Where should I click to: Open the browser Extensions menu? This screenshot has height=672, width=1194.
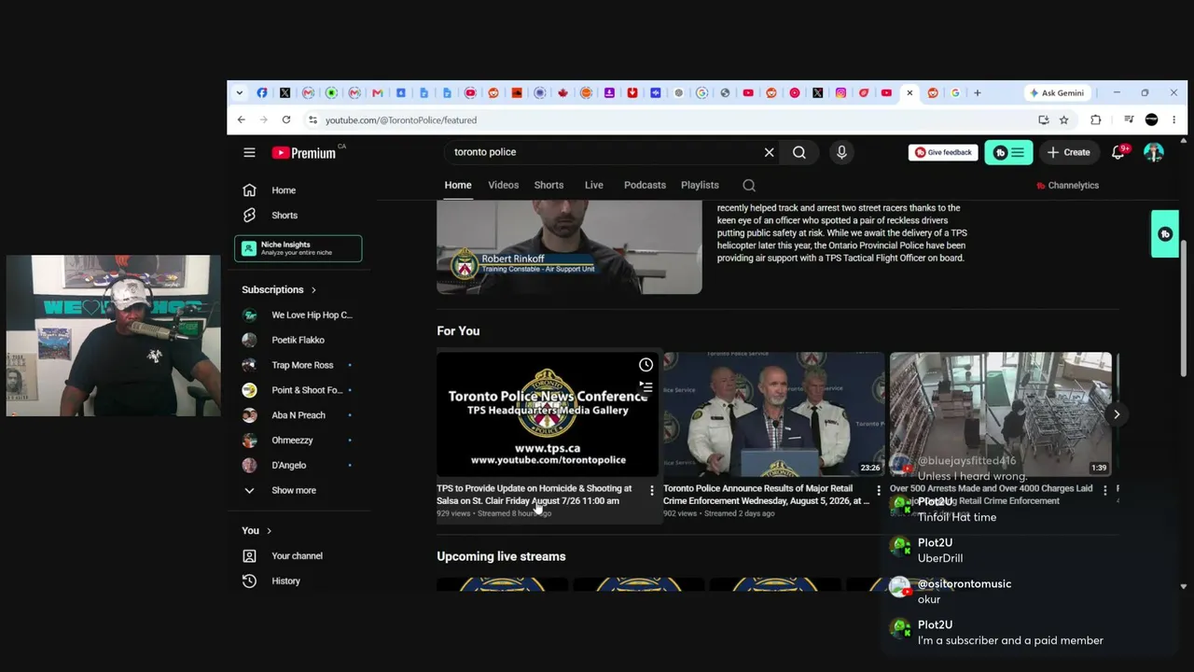point(1096,120)
